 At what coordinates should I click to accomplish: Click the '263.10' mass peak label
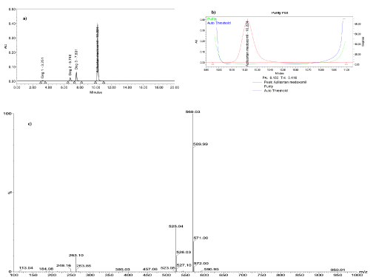(76, 256)
